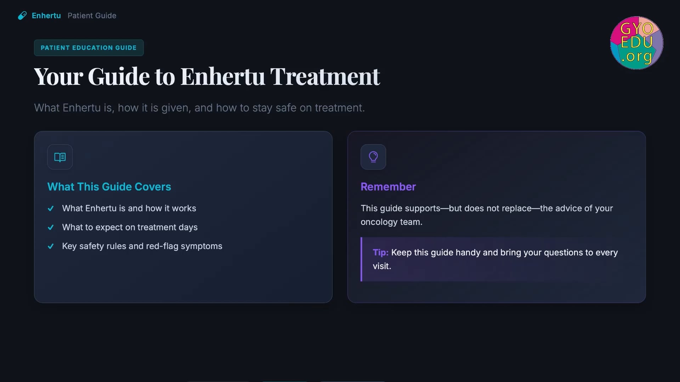
Task: Select the checkmark beside red-flag symptoms
Action: point(51,247)
